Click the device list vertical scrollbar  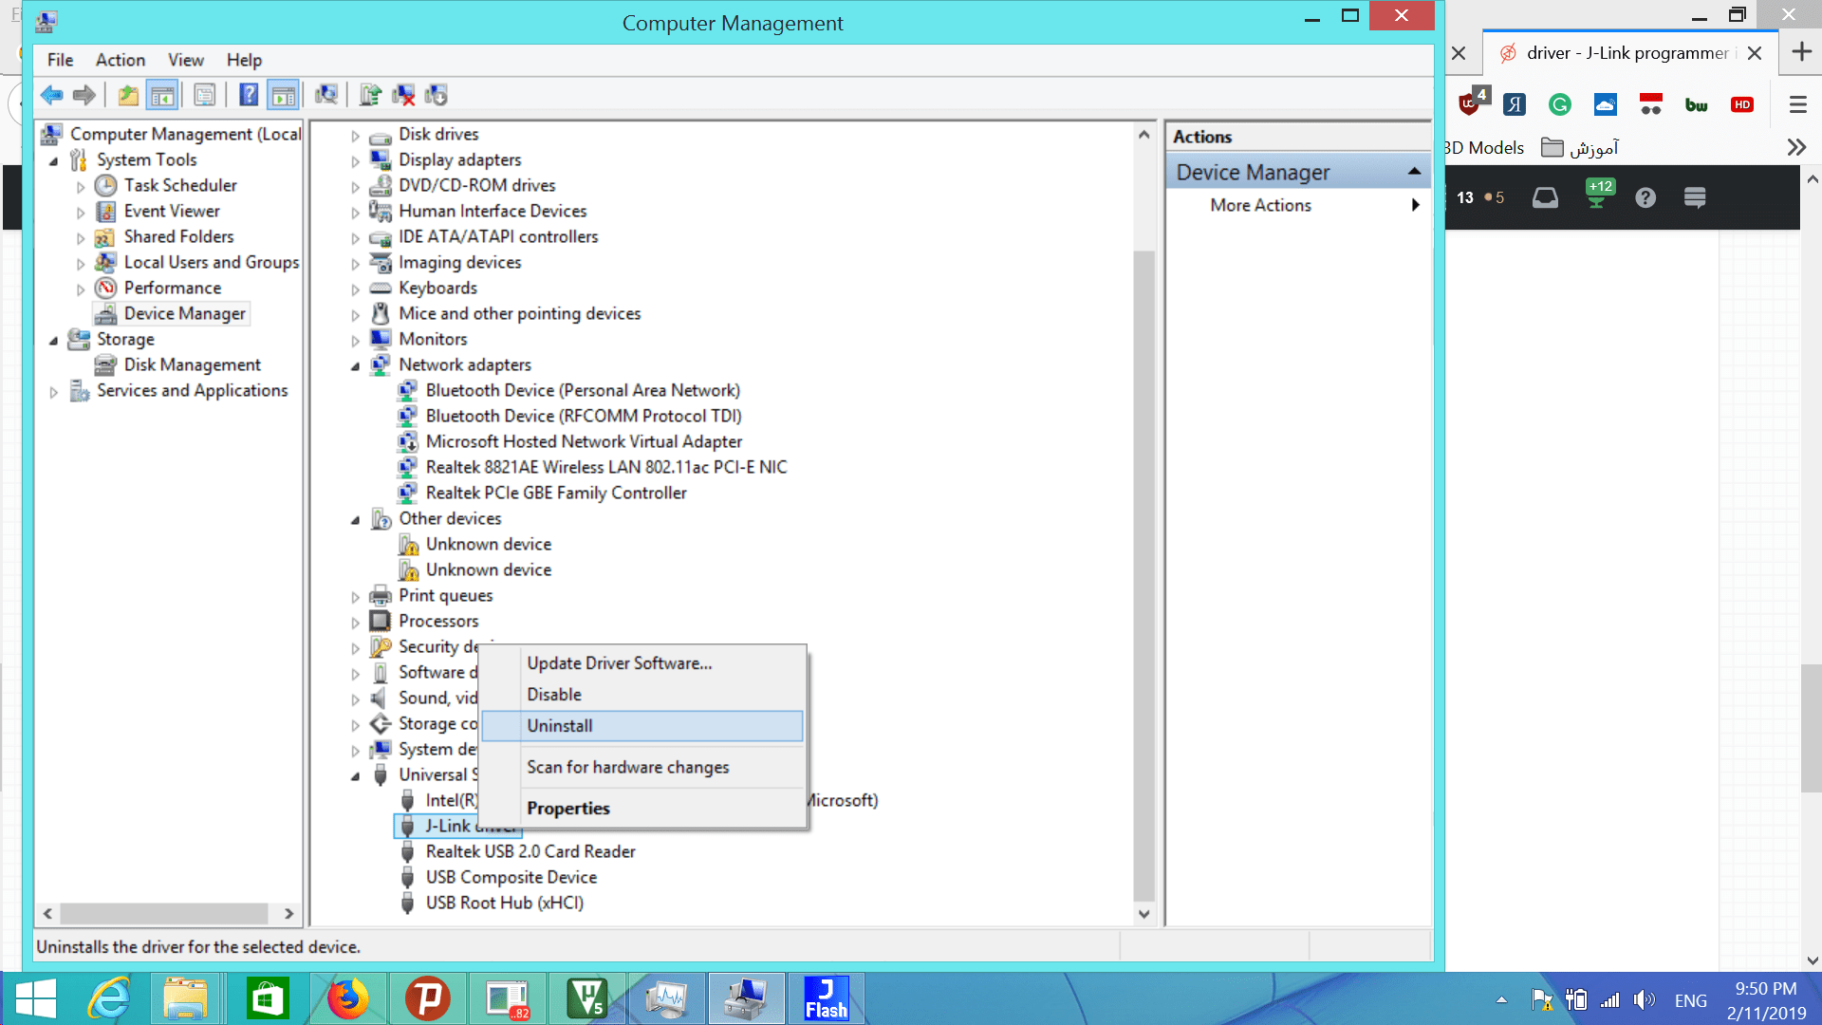(1143, 569)
